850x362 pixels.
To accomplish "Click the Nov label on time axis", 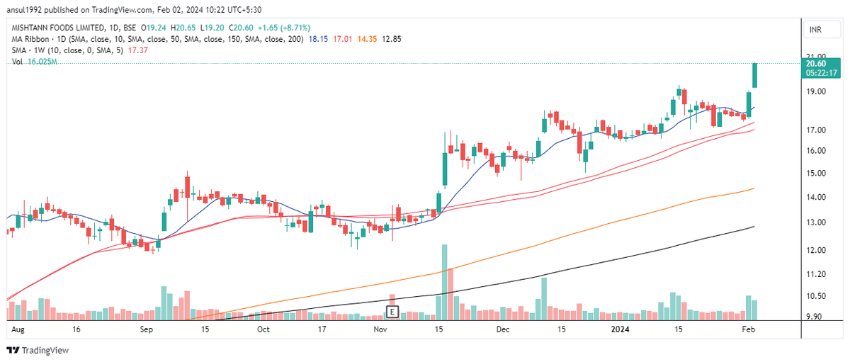I will [x=380, y=329].
